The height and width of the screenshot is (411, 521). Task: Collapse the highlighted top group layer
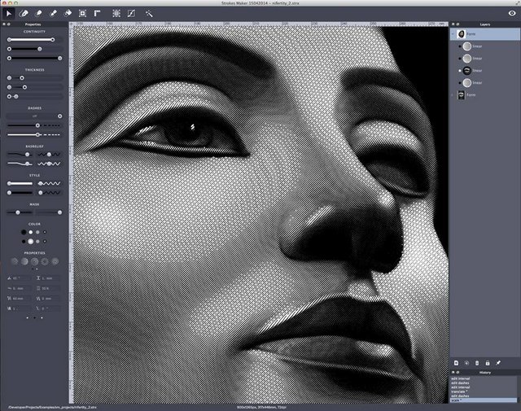[453, 34]
